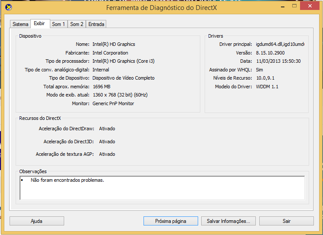Image resolution: width=323 pixels, height=235 pixels.
Task: Click the Próxima página button
Action: [170, 221]
